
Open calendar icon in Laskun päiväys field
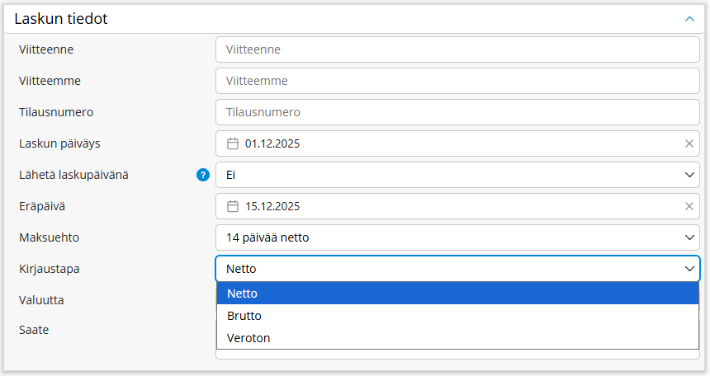[233, 143]
